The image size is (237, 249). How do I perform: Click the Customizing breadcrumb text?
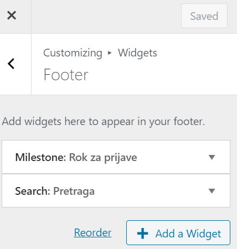pos(73,53)
